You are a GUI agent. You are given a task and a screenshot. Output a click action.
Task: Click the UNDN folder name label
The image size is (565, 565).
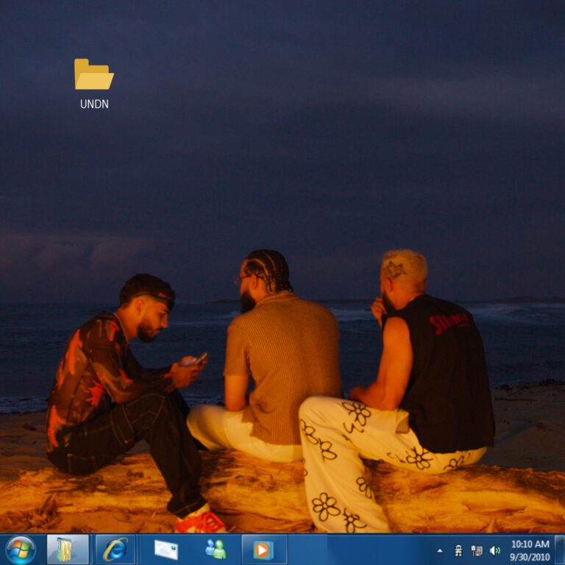(94, 104)
